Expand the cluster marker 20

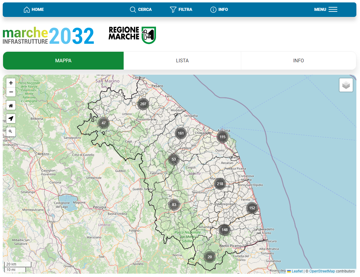coord(209,257)
